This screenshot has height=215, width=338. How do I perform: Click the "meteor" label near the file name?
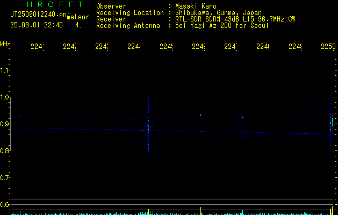click(x=78, y=17)
